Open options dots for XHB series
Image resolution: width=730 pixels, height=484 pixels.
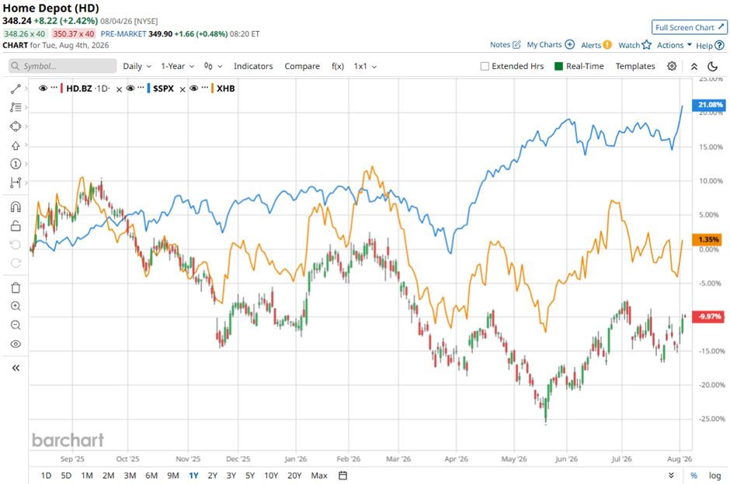[205, 88]
